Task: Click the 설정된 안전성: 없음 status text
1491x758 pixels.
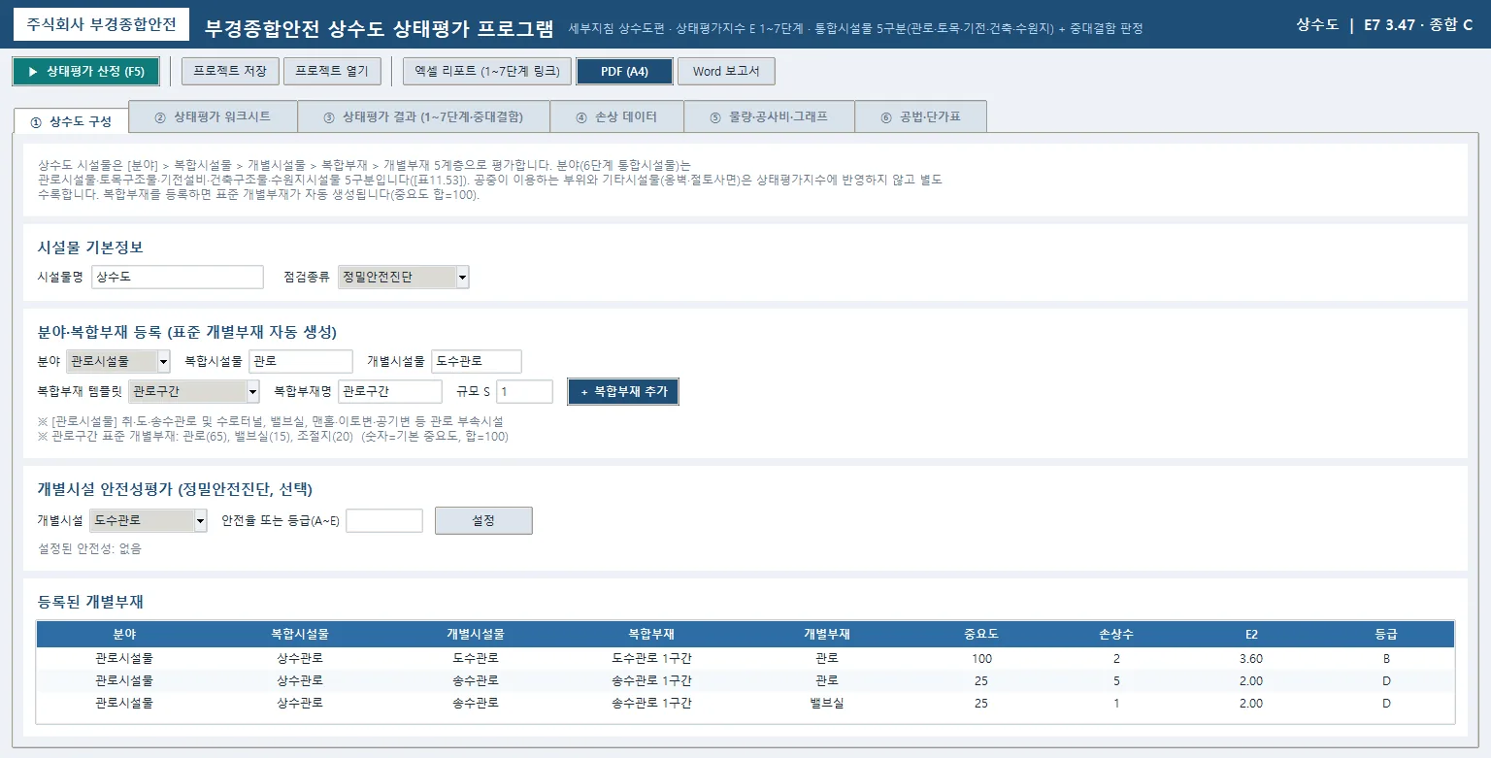Action: [89, 549]
